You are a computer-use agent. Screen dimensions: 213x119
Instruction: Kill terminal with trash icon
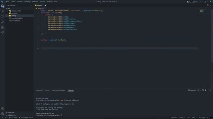(x=206, y=90)
